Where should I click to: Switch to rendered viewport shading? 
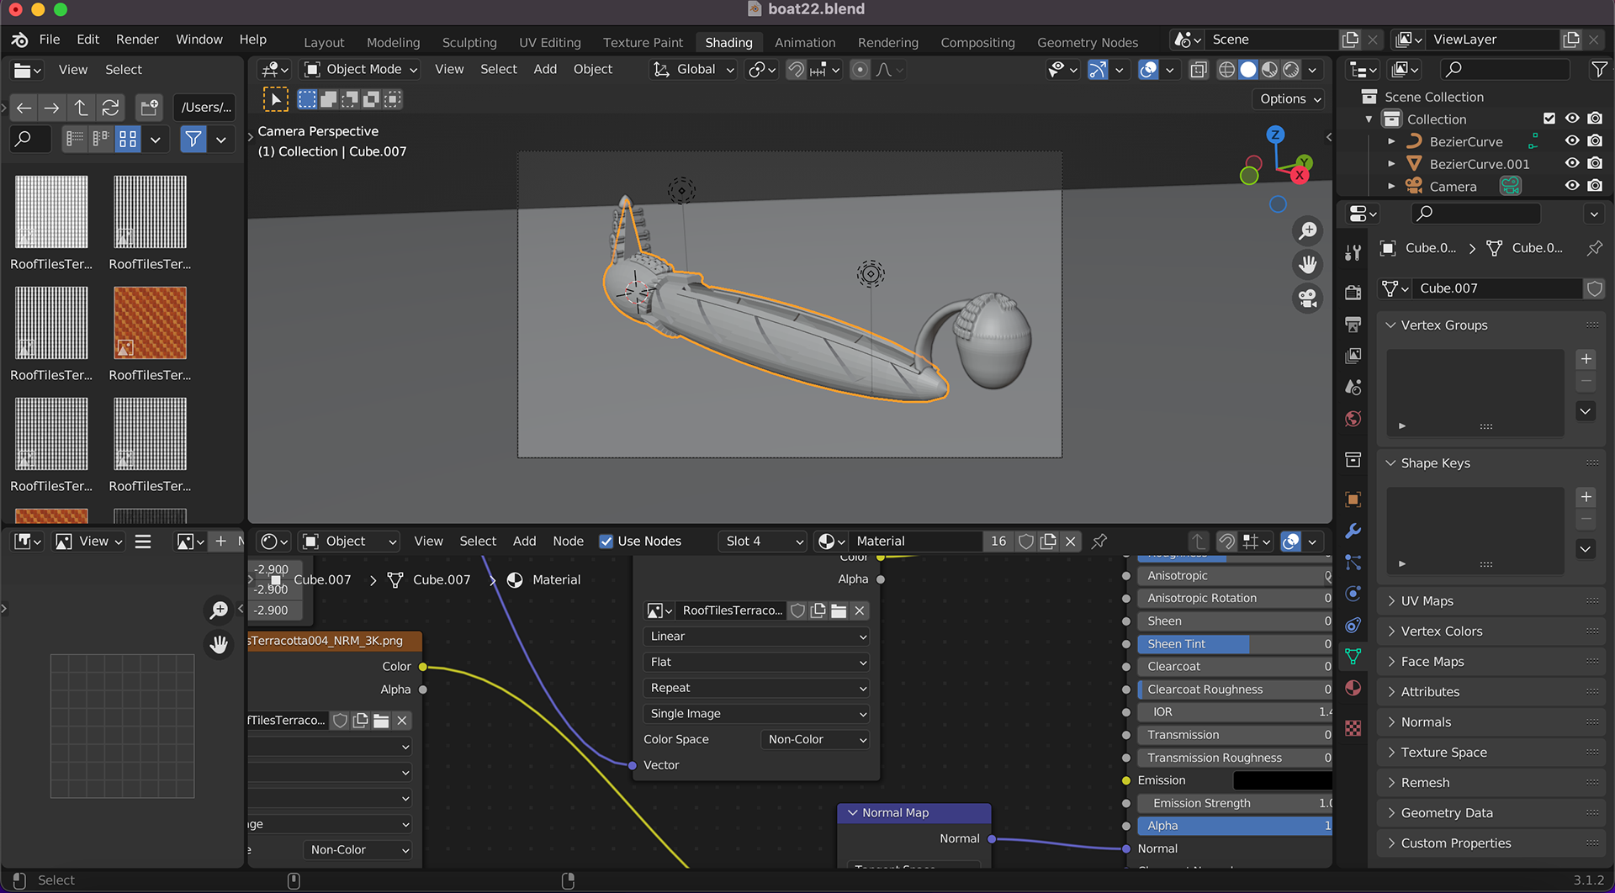click(1291, 70)
